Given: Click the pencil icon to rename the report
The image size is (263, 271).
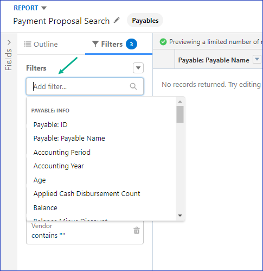Looking at the screenshot, I should tap(117, 20).
